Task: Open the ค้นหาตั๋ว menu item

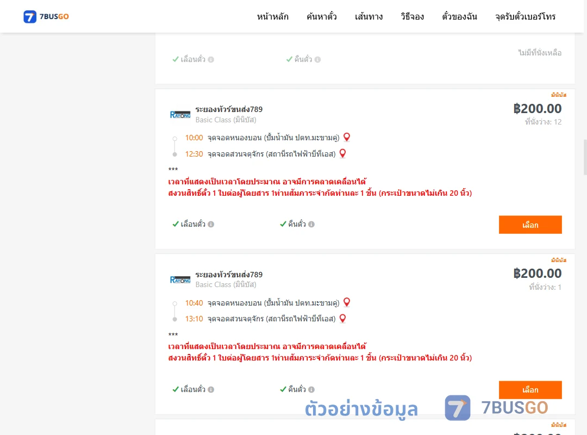Action: click(x=322, y=16)
